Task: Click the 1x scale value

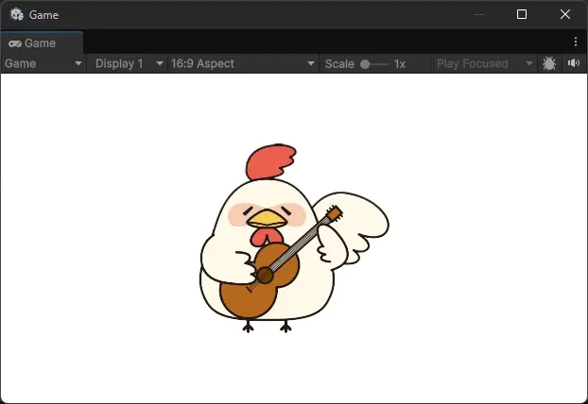Action: [x=400, y=64]
